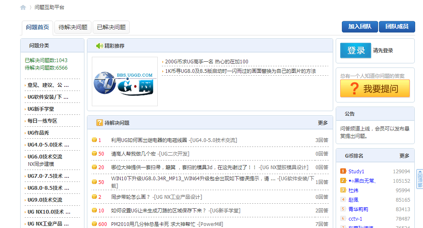Switch to the 问题首页 tab
423x228 pixels.
point(37,27)
